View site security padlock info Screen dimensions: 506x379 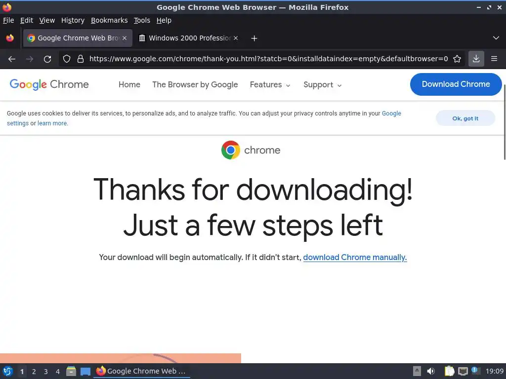coord(81,59)
